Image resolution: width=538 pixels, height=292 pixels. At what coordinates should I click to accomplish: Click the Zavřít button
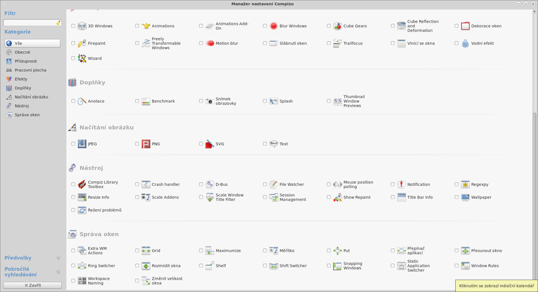tap(33, 285)
